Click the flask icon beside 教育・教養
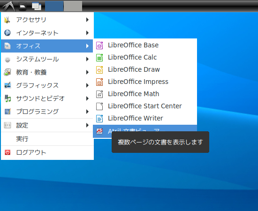258x211 pixels. 8,72
